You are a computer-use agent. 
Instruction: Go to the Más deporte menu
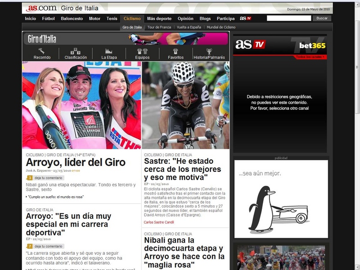pyautogui.click(x=159, y=18)
